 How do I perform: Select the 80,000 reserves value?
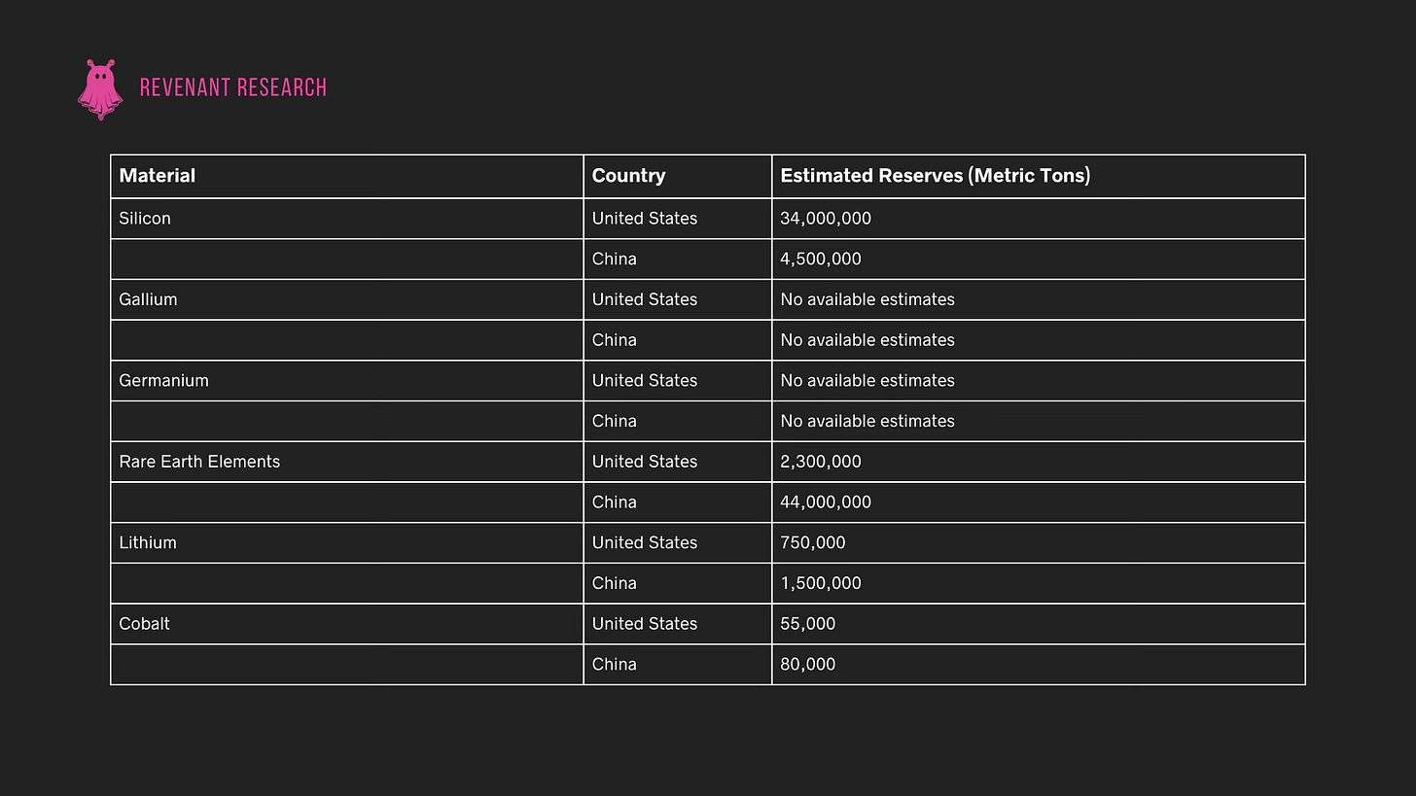tap(808, 665)
